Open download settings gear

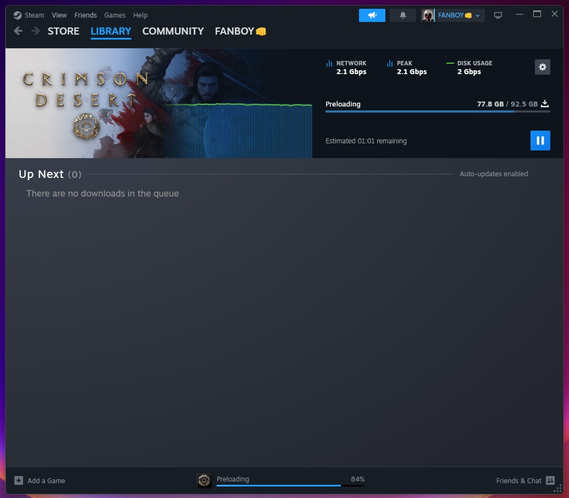(543, 67)
